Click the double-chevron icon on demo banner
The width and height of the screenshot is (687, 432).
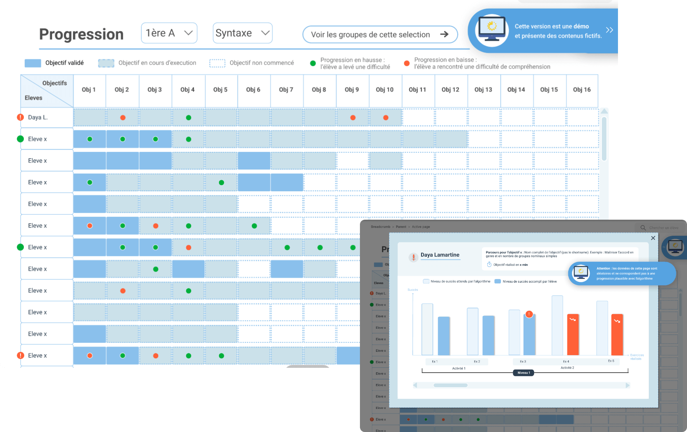click(609, 30)
